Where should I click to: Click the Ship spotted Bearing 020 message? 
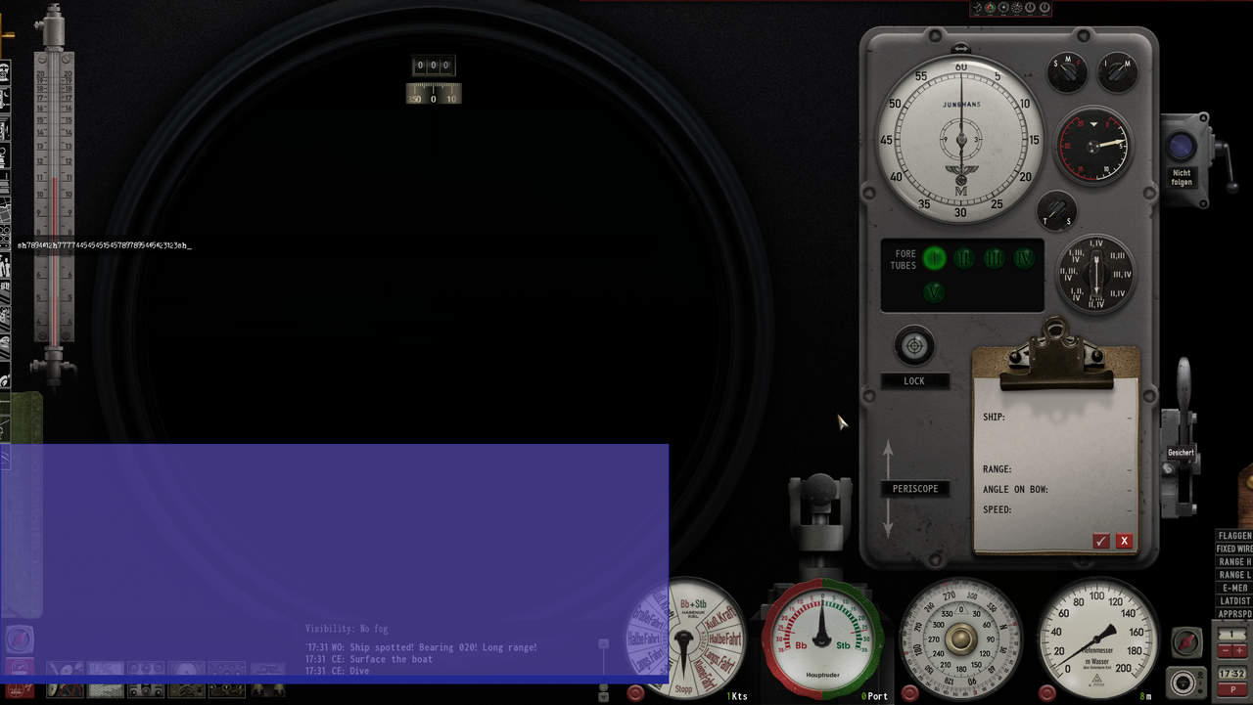(423, 647)
